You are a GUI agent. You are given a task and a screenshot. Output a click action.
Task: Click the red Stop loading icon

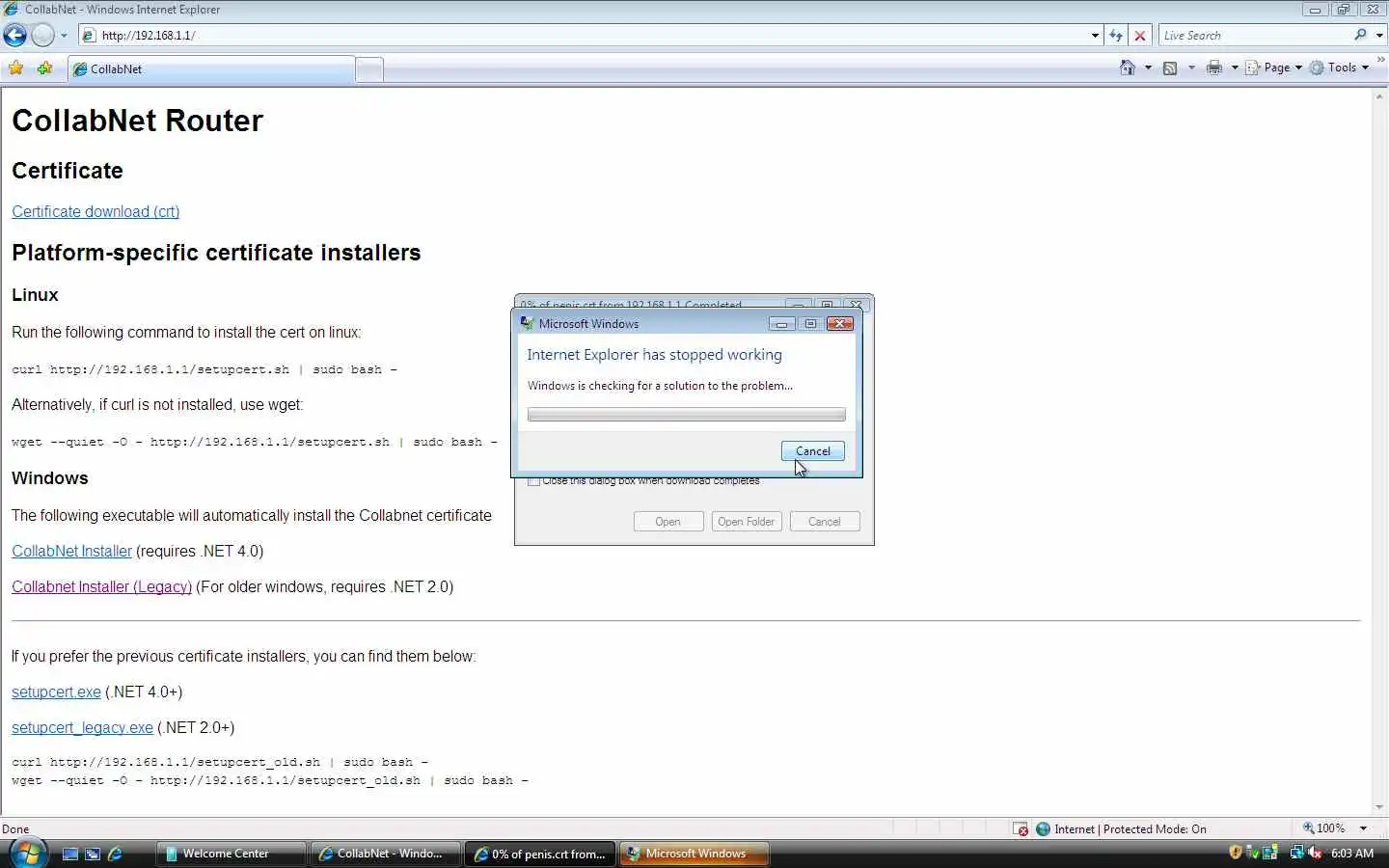[x=1140, y=36]
